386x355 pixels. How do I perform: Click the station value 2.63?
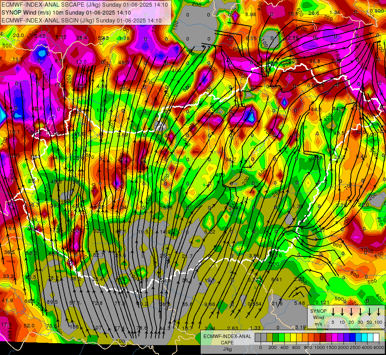pos(232,328)
